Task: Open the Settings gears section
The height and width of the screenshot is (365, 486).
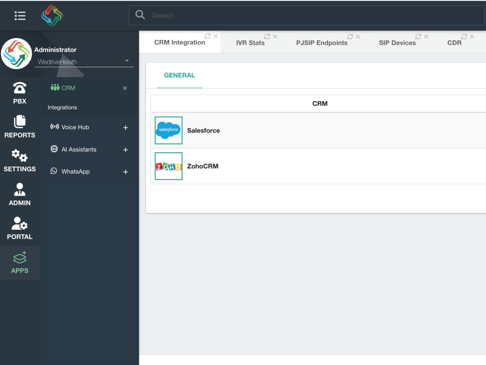Action: (19, 161)
